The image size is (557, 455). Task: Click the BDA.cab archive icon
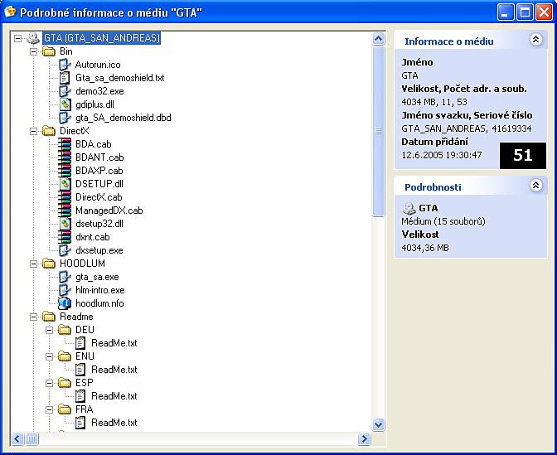click(65, 144)
